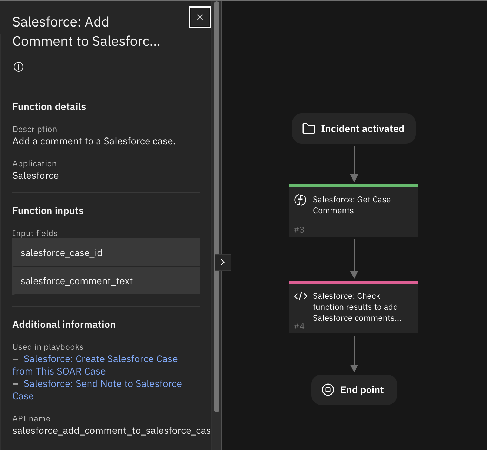Click the #3 label on Get Case Comments node
Image resolution: width=487 pixels, height=450 pixels.
(x=299, y=230)
